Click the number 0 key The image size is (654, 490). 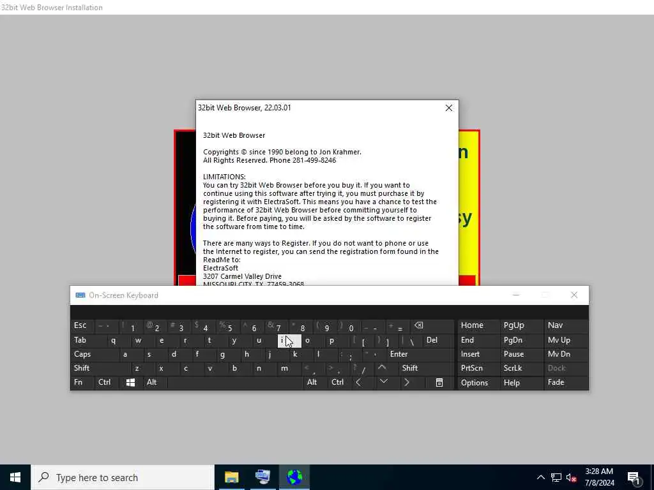(x=351, y=326)
